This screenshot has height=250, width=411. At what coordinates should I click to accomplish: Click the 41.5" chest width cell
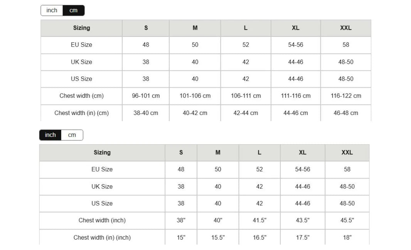[259, 220]
